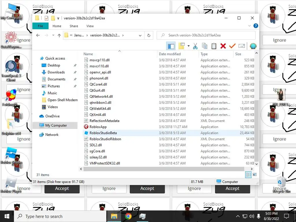Click the properties icon in title bar

[x=47, y=18]
